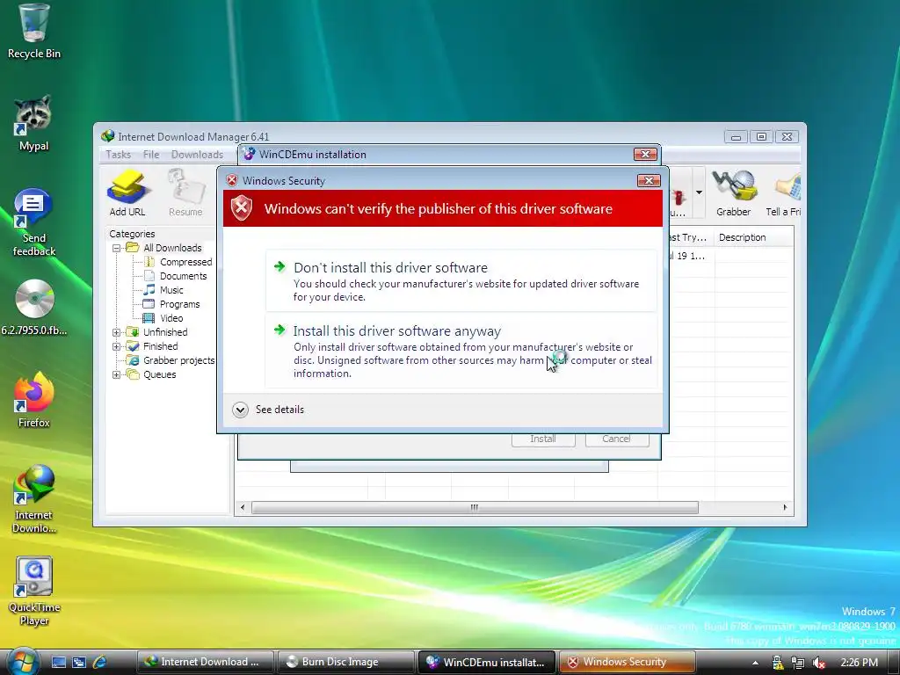Click the 2:26 PM system clock
The width and height of the screenshot is (900, 675).
pyautogui.click(x=859, y=663)
